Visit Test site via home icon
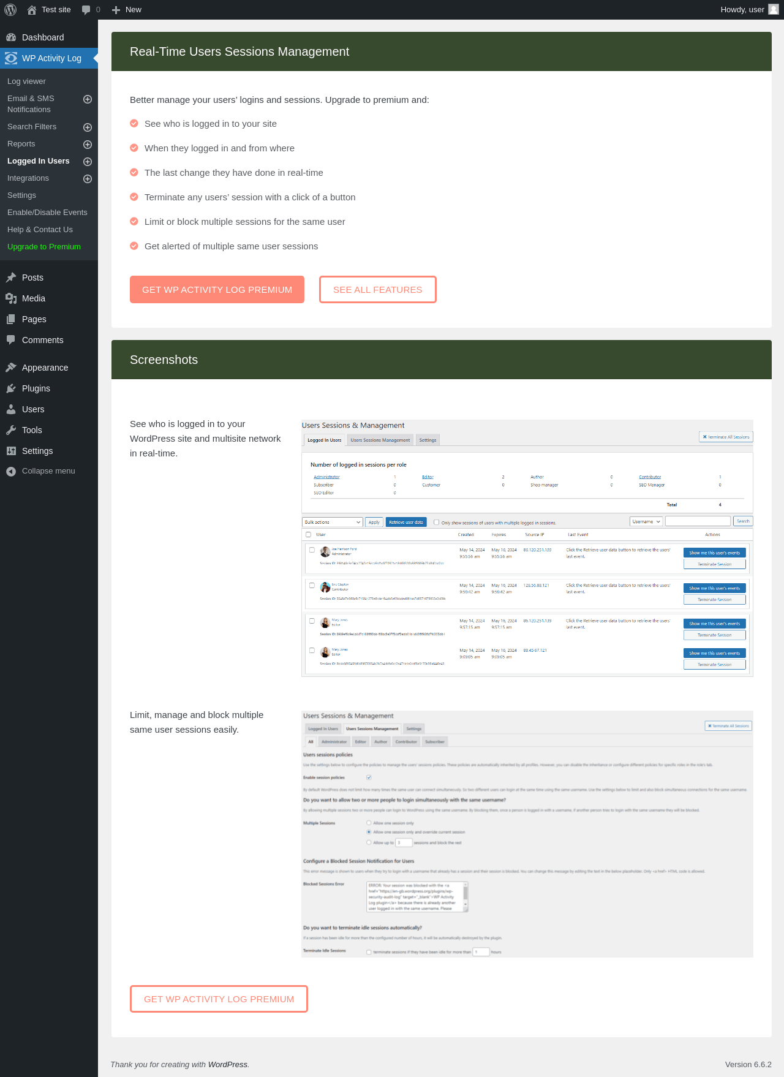This screenshot has height=1077, width=784. click(32, 10)
